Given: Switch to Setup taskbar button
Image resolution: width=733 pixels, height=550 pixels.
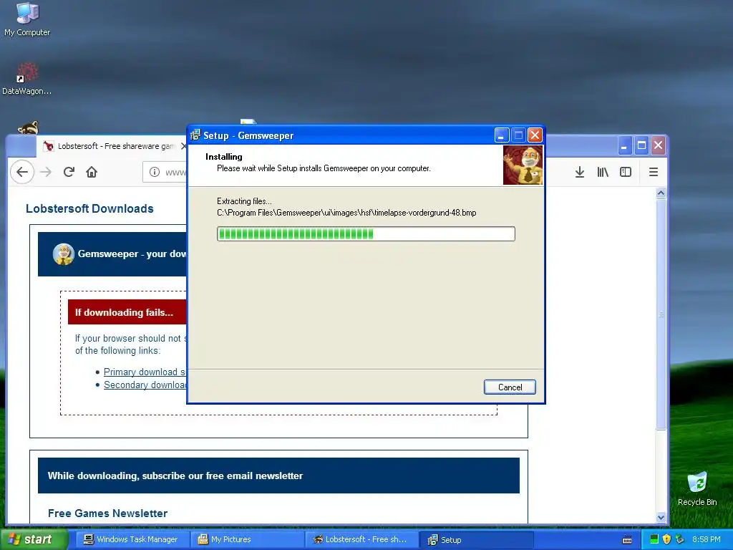Looking at the screenshot, I should tap(477, 539).
